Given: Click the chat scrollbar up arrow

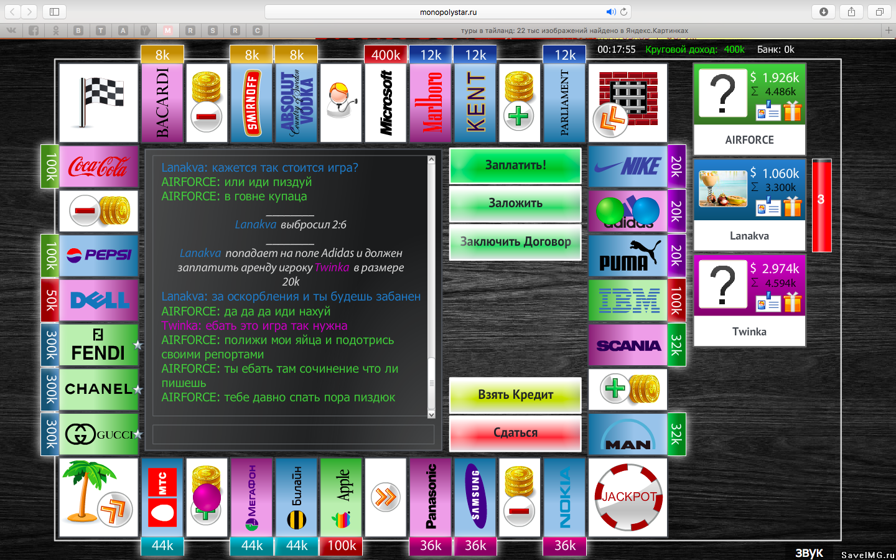Looking at the screenshot, I should (431, 160).
